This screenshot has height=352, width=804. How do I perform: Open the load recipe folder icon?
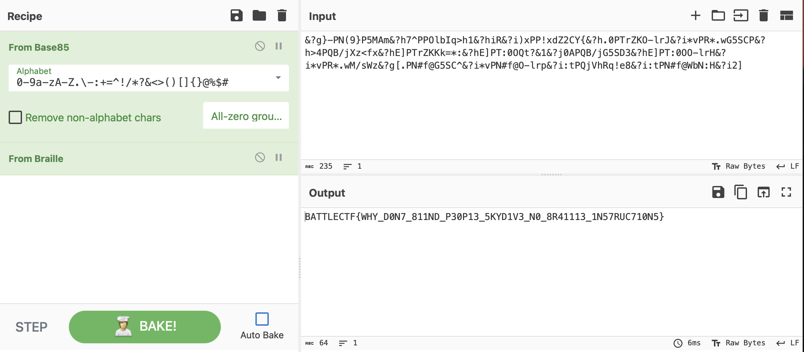pos(259,16)
